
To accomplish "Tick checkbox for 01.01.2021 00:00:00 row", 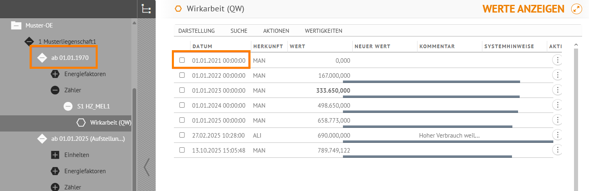I will pyautogui.click(x=182, y=60).
